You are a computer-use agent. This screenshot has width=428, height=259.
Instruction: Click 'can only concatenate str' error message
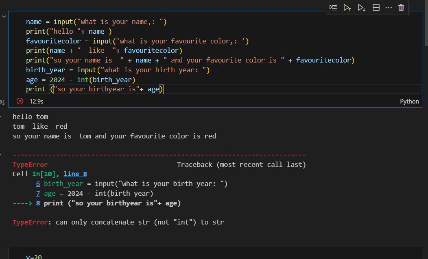140,222
